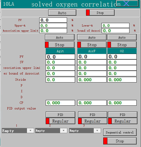Click PID button under O2 column
Viewport: 141px width, 147px height.
(x=123, y=115)
